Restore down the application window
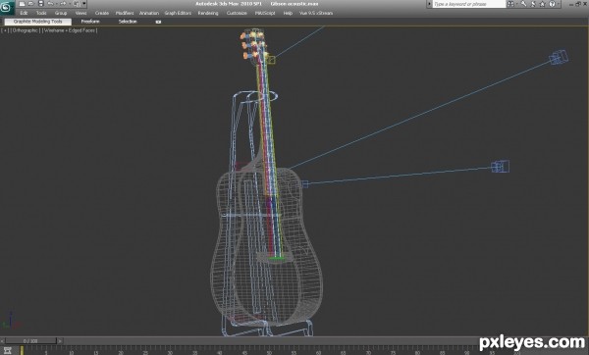Image resolution: width=589 pixels, height=355 pixels. (x=578, y=4)
